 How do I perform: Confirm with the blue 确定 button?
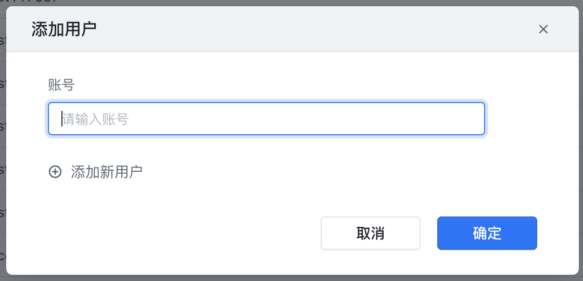pyautogui.click(x=487, y=233)
